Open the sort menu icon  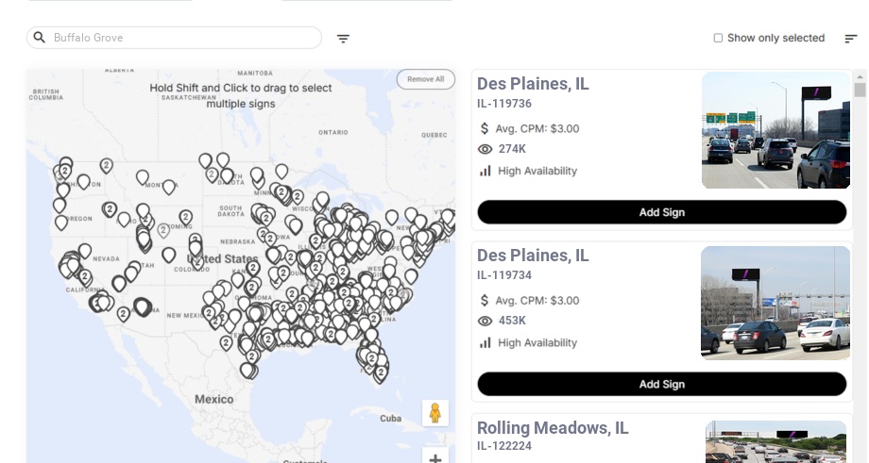coord(850,39)
